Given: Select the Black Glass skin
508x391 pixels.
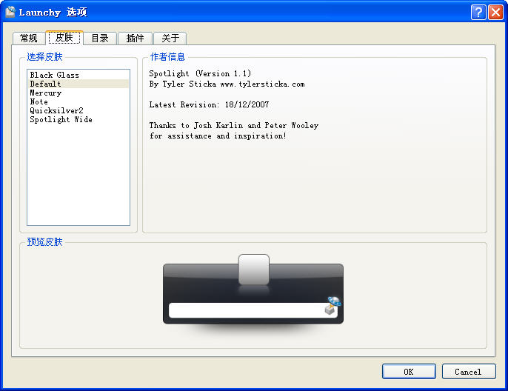Looking at the screenshot, I should 78,75.
